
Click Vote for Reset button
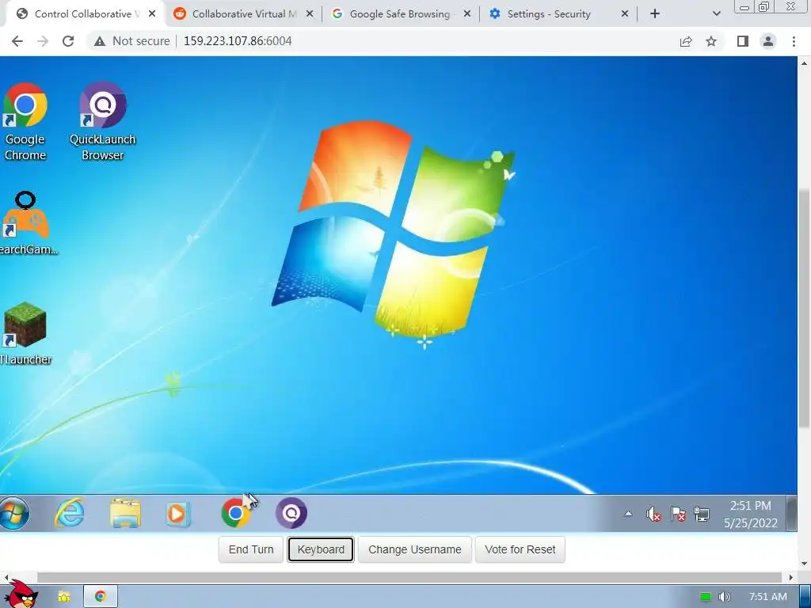pos(520,549)
